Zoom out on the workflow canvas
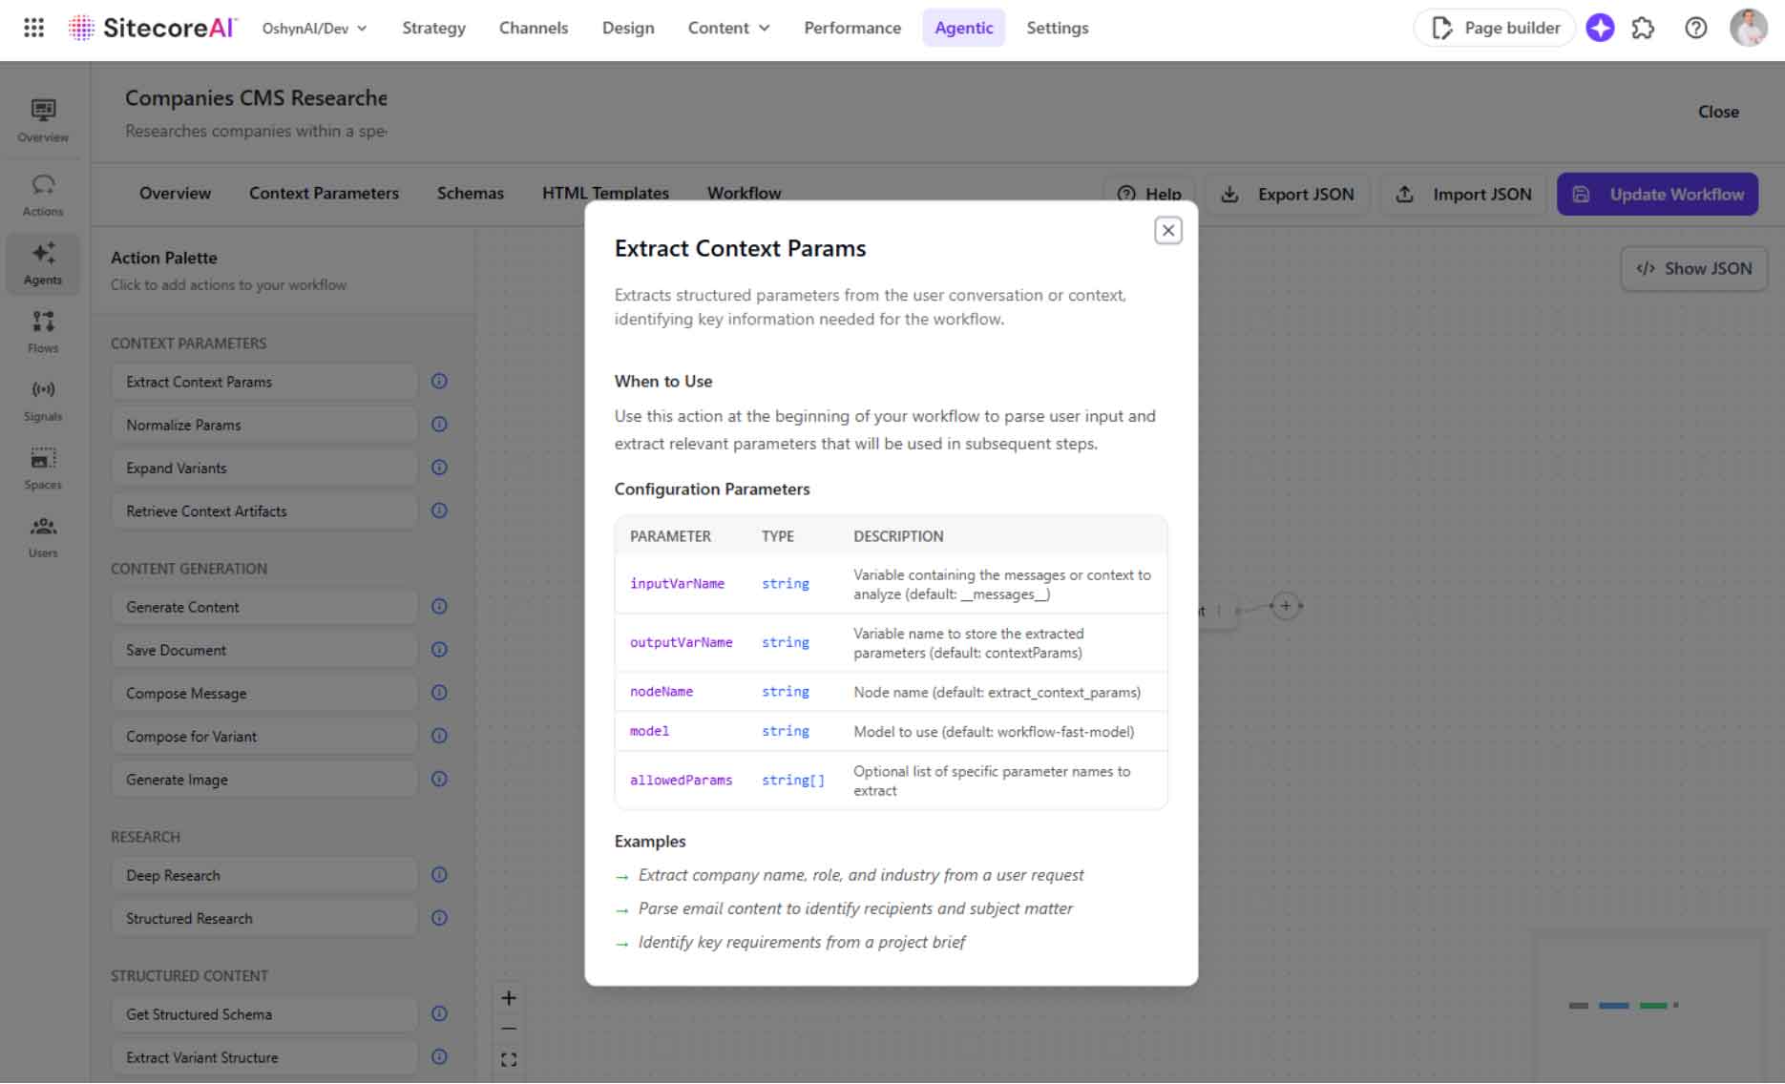 coord(509,1029)
